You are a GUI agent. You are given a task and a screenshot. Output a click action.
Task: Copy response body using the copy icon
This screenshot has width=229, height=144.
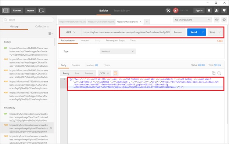point(214,73)
